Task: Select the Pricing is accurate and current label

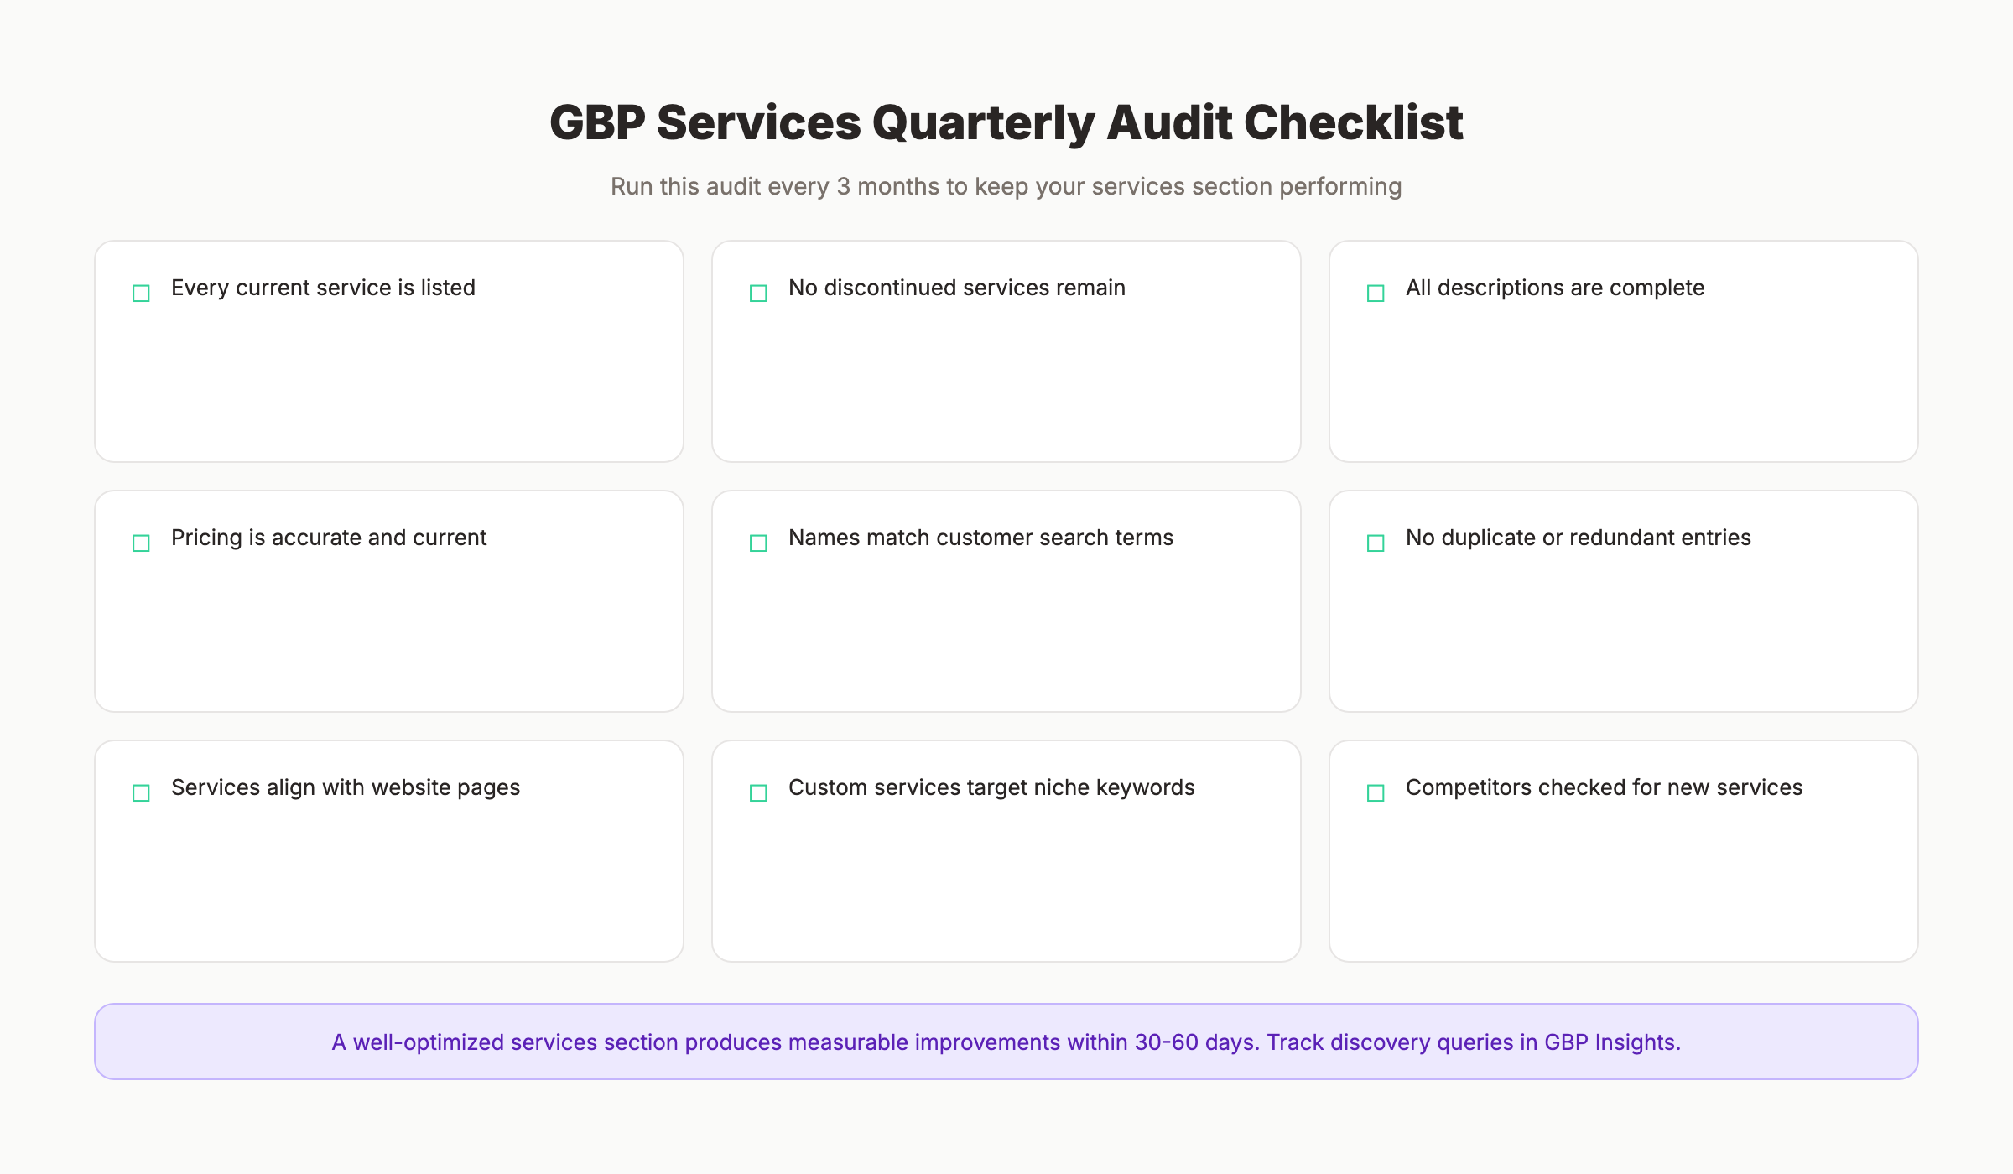Action: (x=329, y=538)
